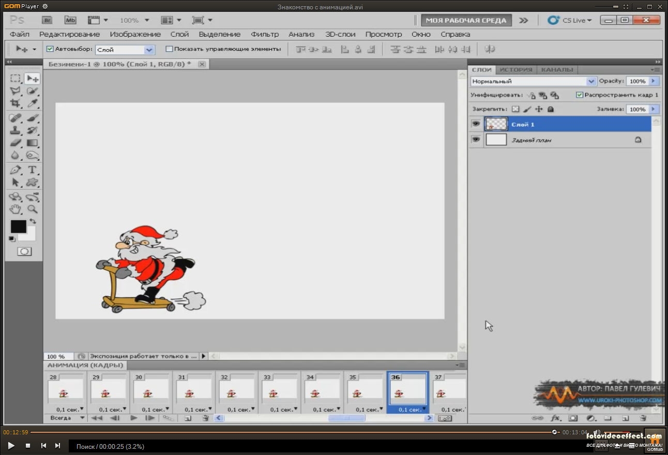Unify layer visibility toggle
Screen dimensions: 668x455
543,95
